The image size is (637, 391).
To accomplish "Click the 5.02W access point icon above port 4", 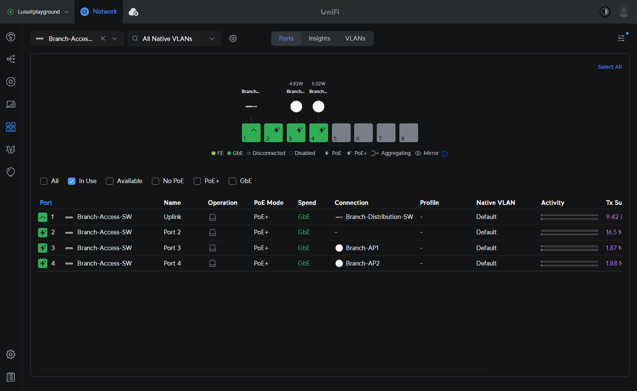I will pos(319,106).
